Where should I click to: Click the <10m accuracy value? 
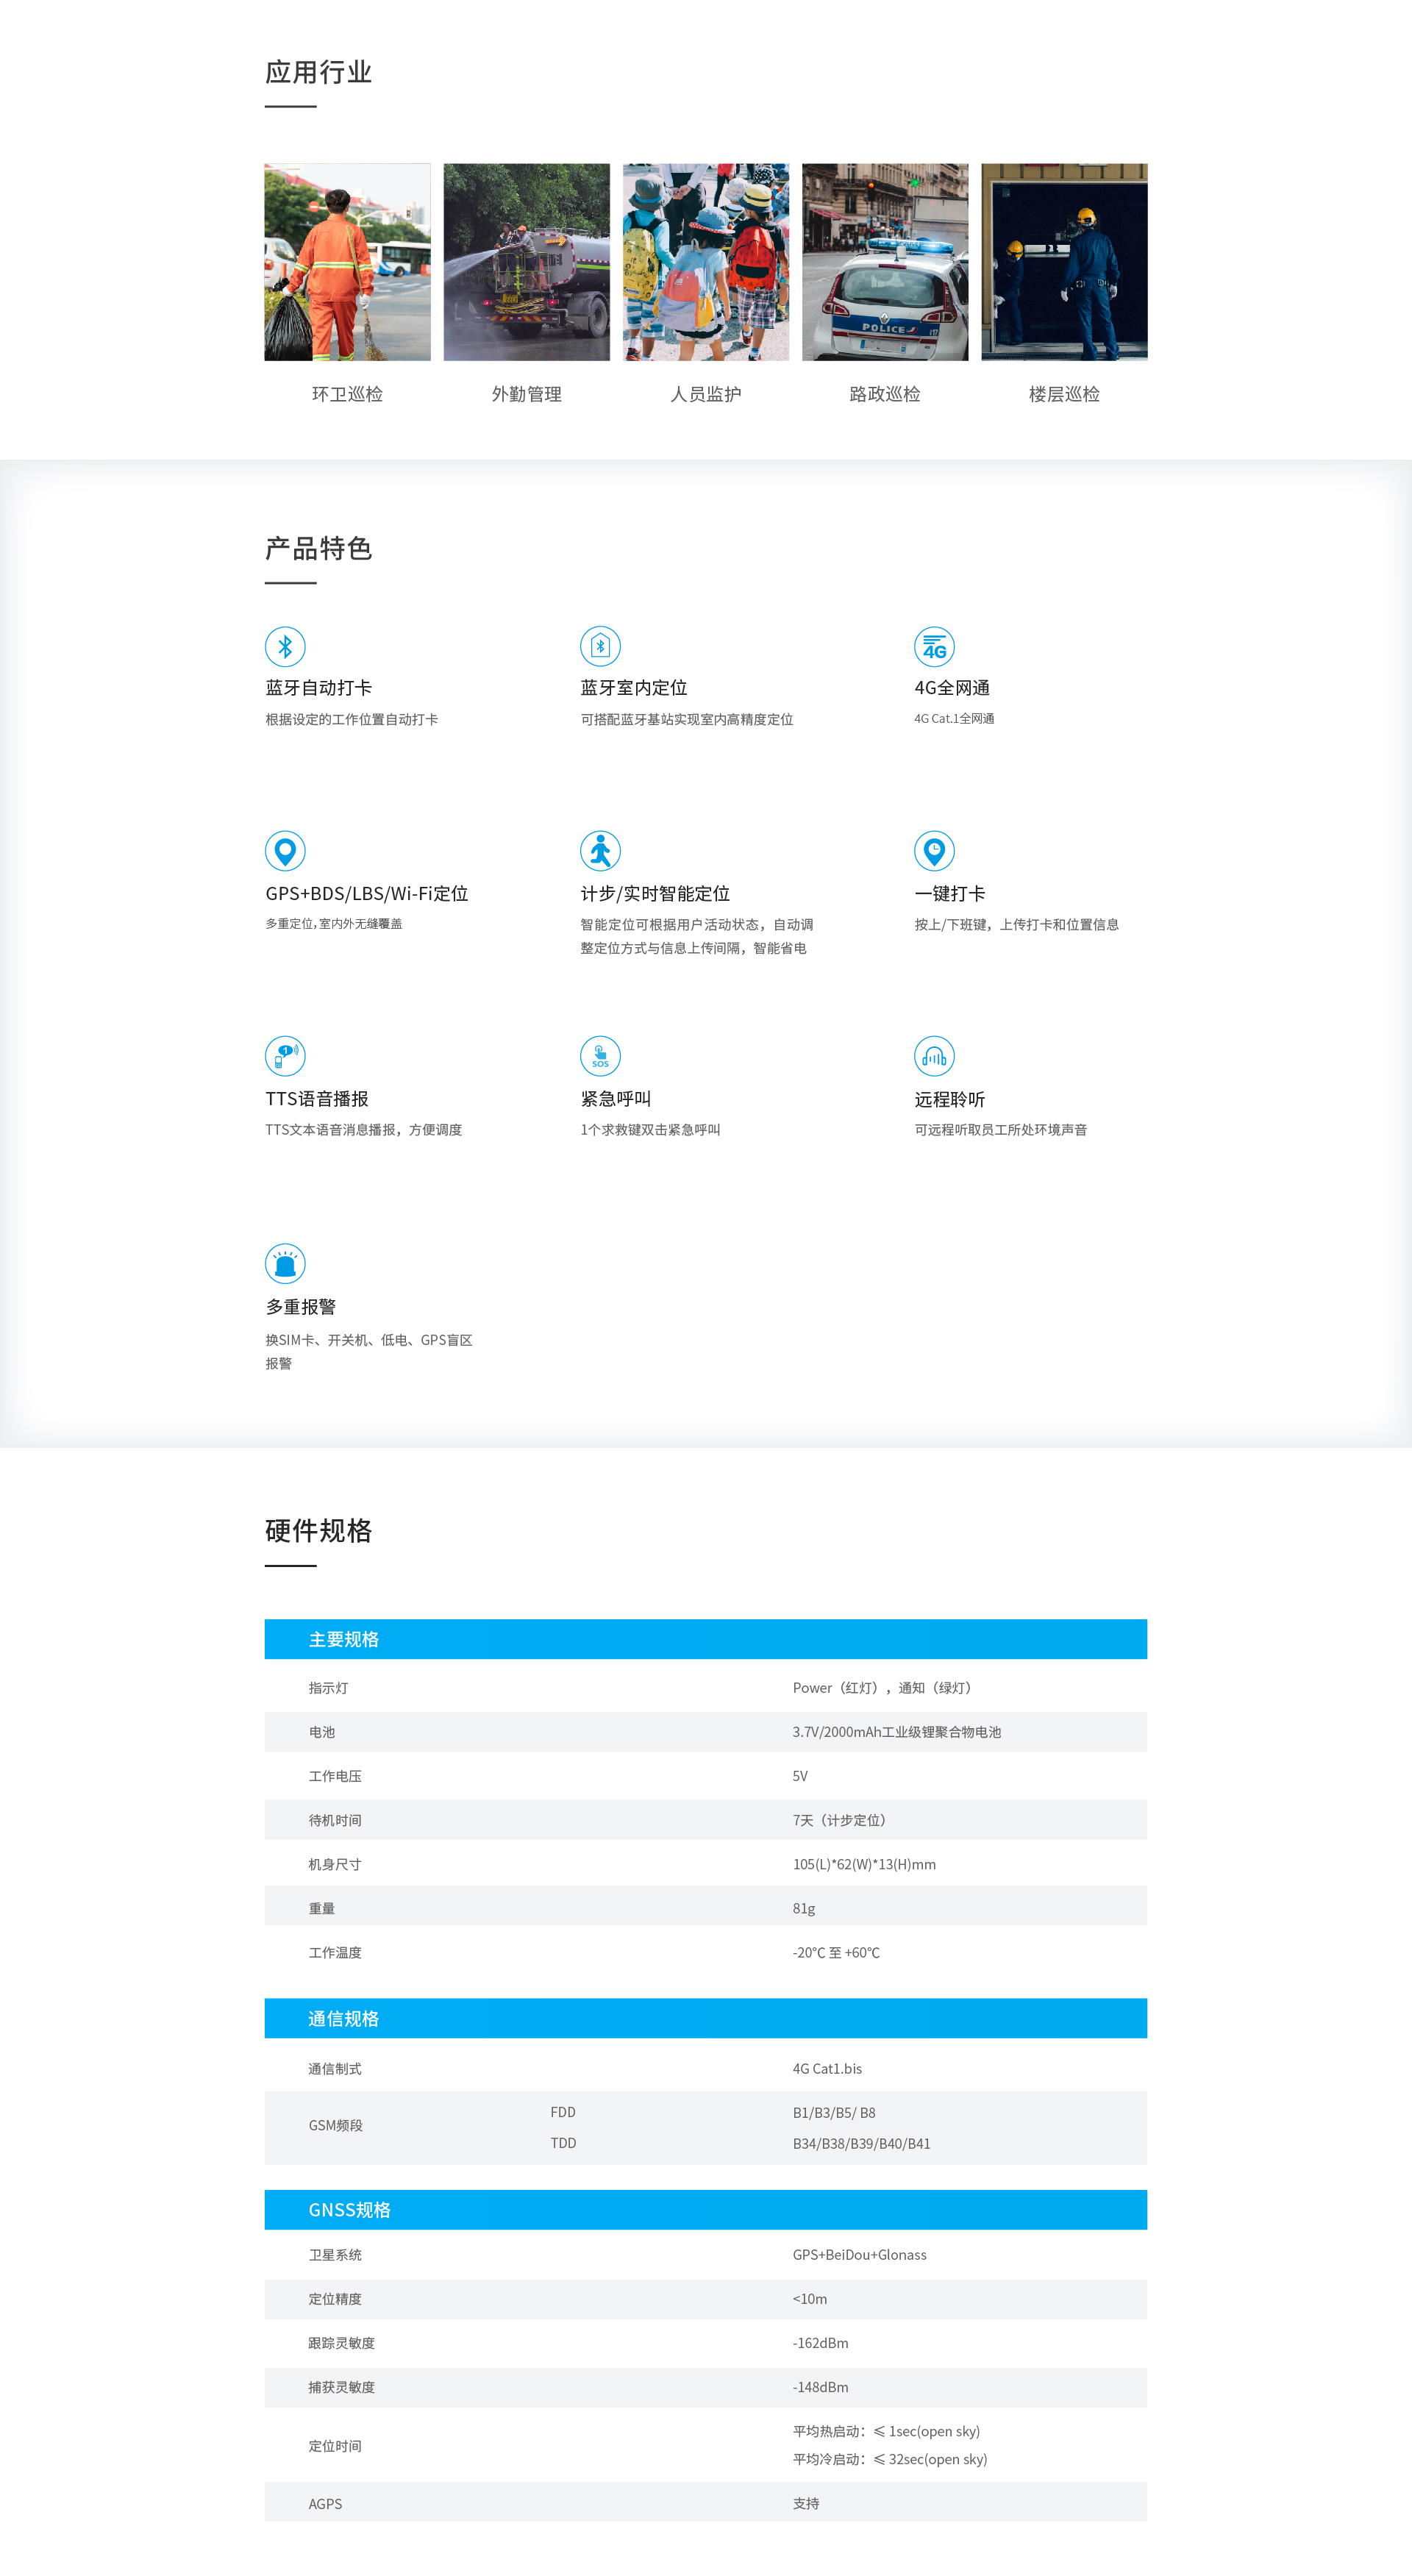[810, 2299]
